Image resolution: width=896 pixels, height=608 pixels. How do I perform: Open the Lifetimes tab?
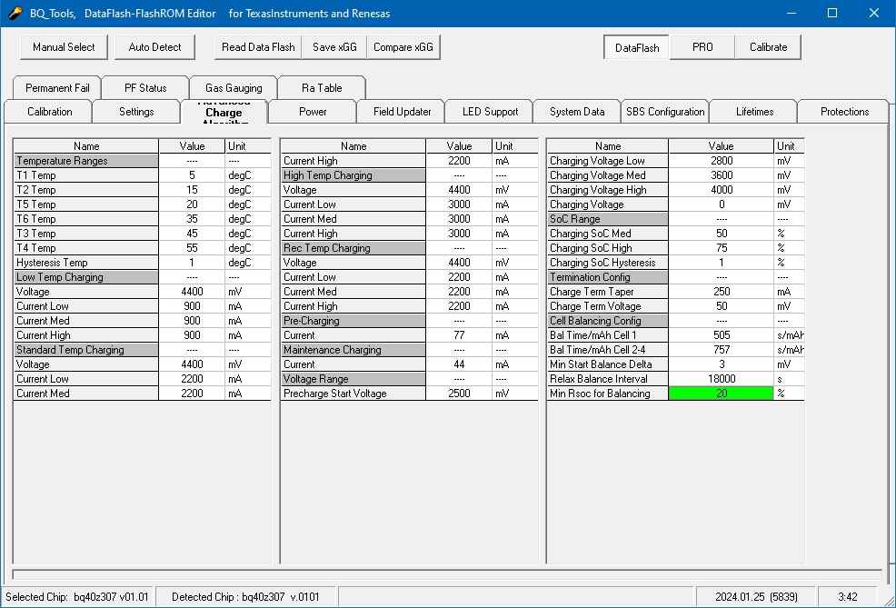pos(754,112)
